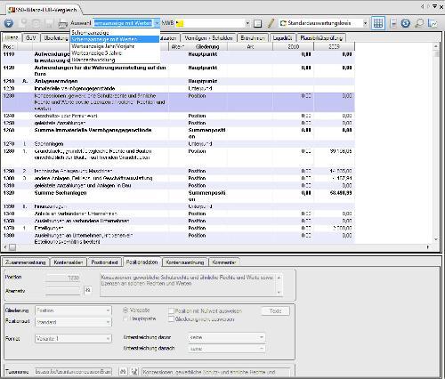Click the table's vertical scrollbar down arrow
Image resolution: width=445 pixels, height=379 pixels.
(x=436, y=239)
